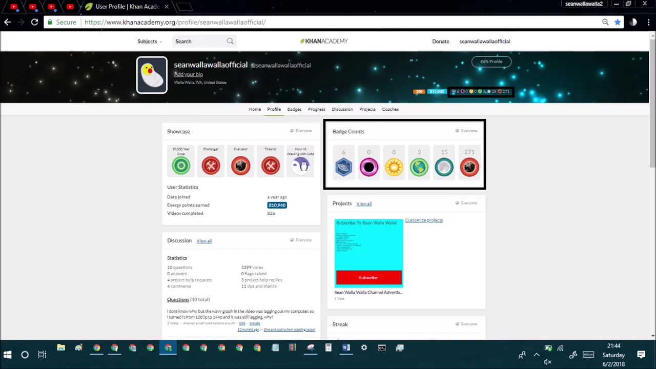This screenshot has width=656, height=369.
Task: Switch to the Coaches tab
Action: pyautogui.click(x=390, y=109)
